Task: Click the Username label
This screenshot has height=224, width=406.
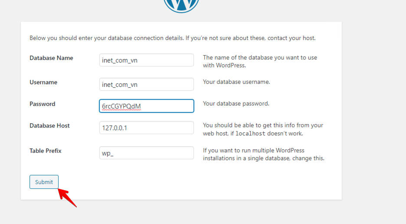Action: click(43, 82)
